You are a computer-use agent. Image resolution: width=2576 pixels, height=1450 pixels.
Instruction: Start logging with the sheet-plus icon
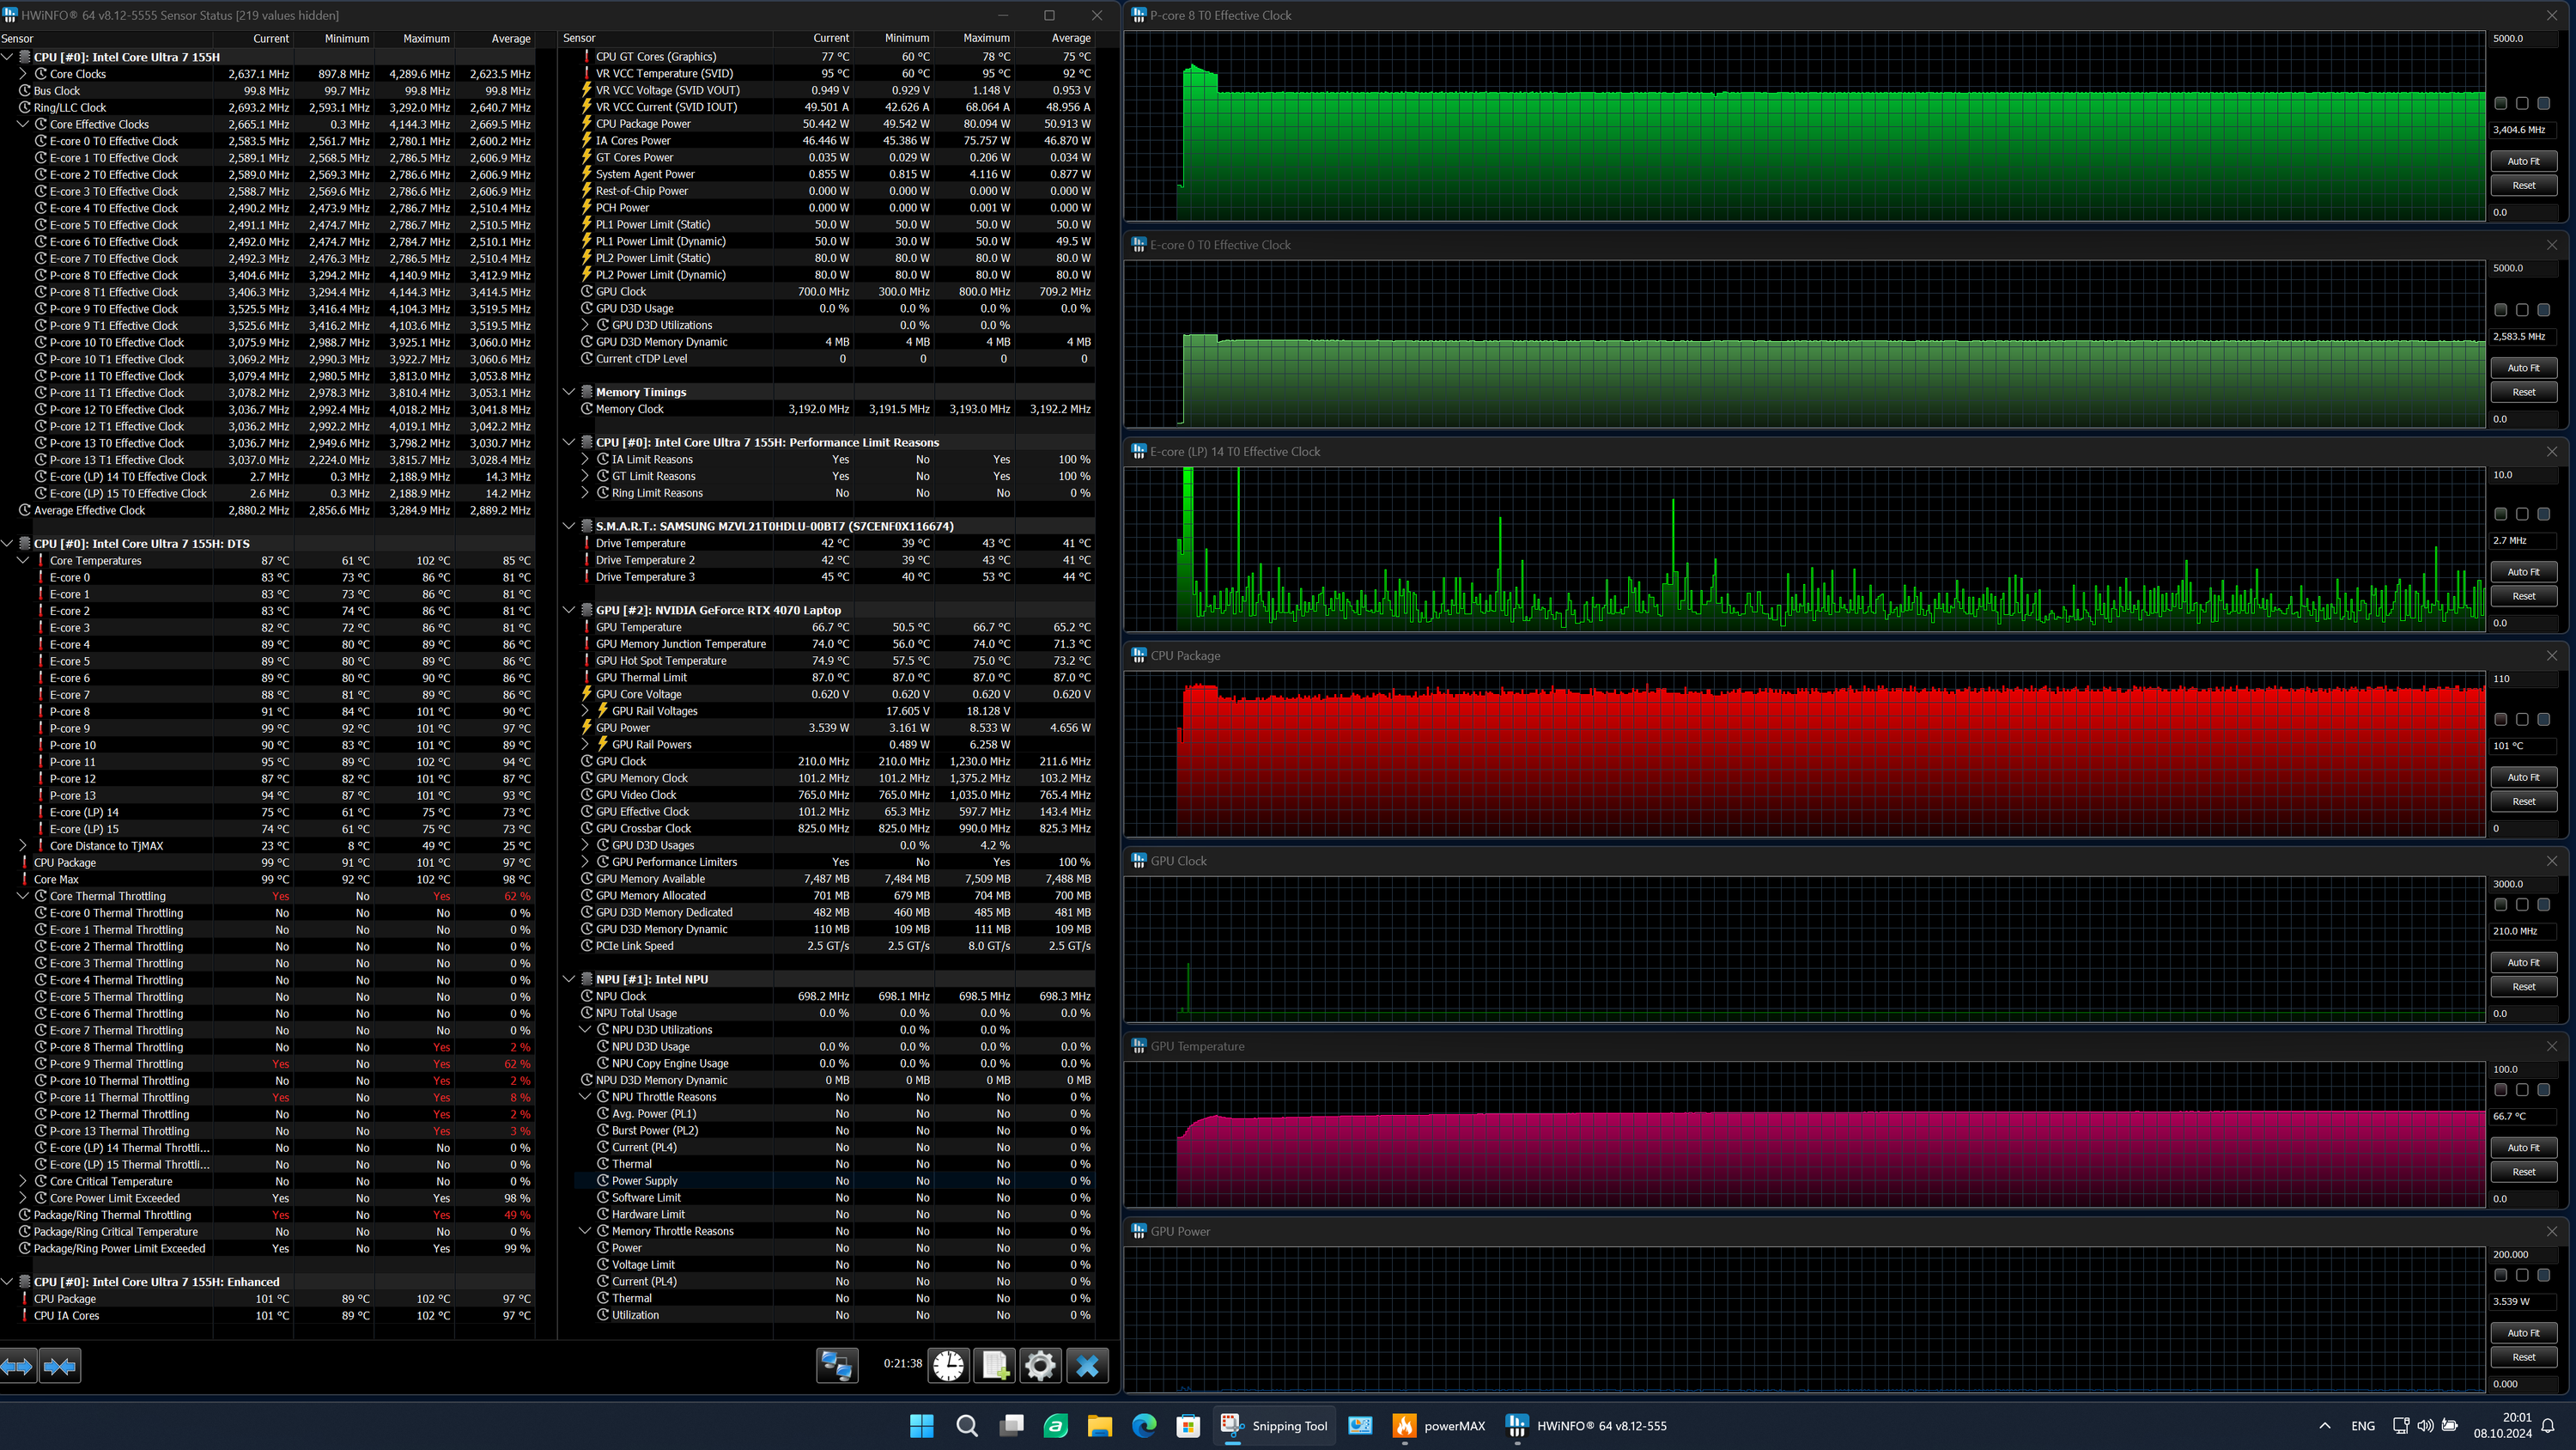coord(995,1366)
